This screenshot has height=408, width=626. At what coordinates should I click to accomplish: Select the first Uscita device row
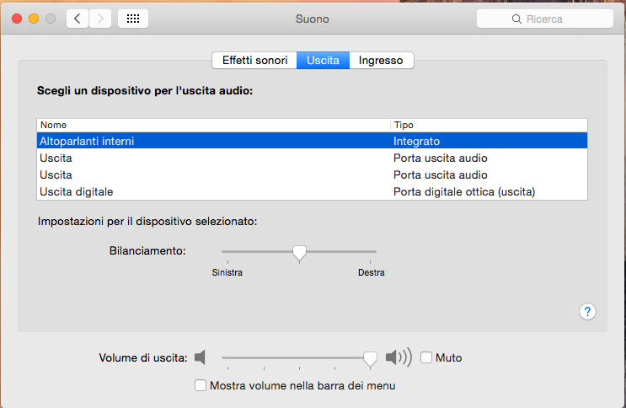[x=312, y=158]
